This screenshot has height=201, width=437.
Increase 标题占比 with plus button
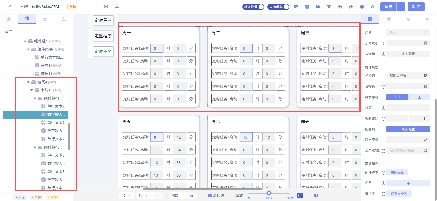click(x=425, y=119)
